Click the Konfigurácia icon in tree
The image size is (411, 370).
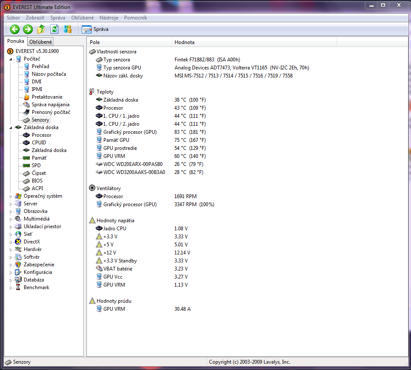pyautogui.click(x=18, y=272)
